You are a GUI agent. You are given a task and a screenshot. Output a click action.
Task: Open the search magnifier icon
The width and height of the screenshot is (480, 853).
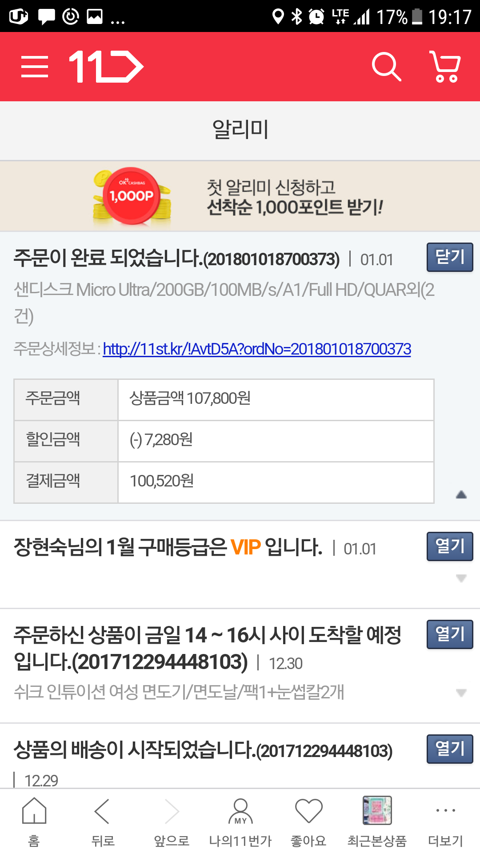click(387, 67)
